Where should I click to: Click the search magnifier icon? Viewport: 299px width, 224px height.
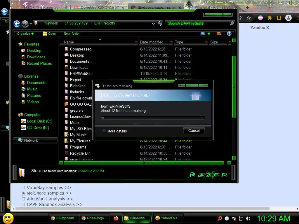click(x=232, y=23)
